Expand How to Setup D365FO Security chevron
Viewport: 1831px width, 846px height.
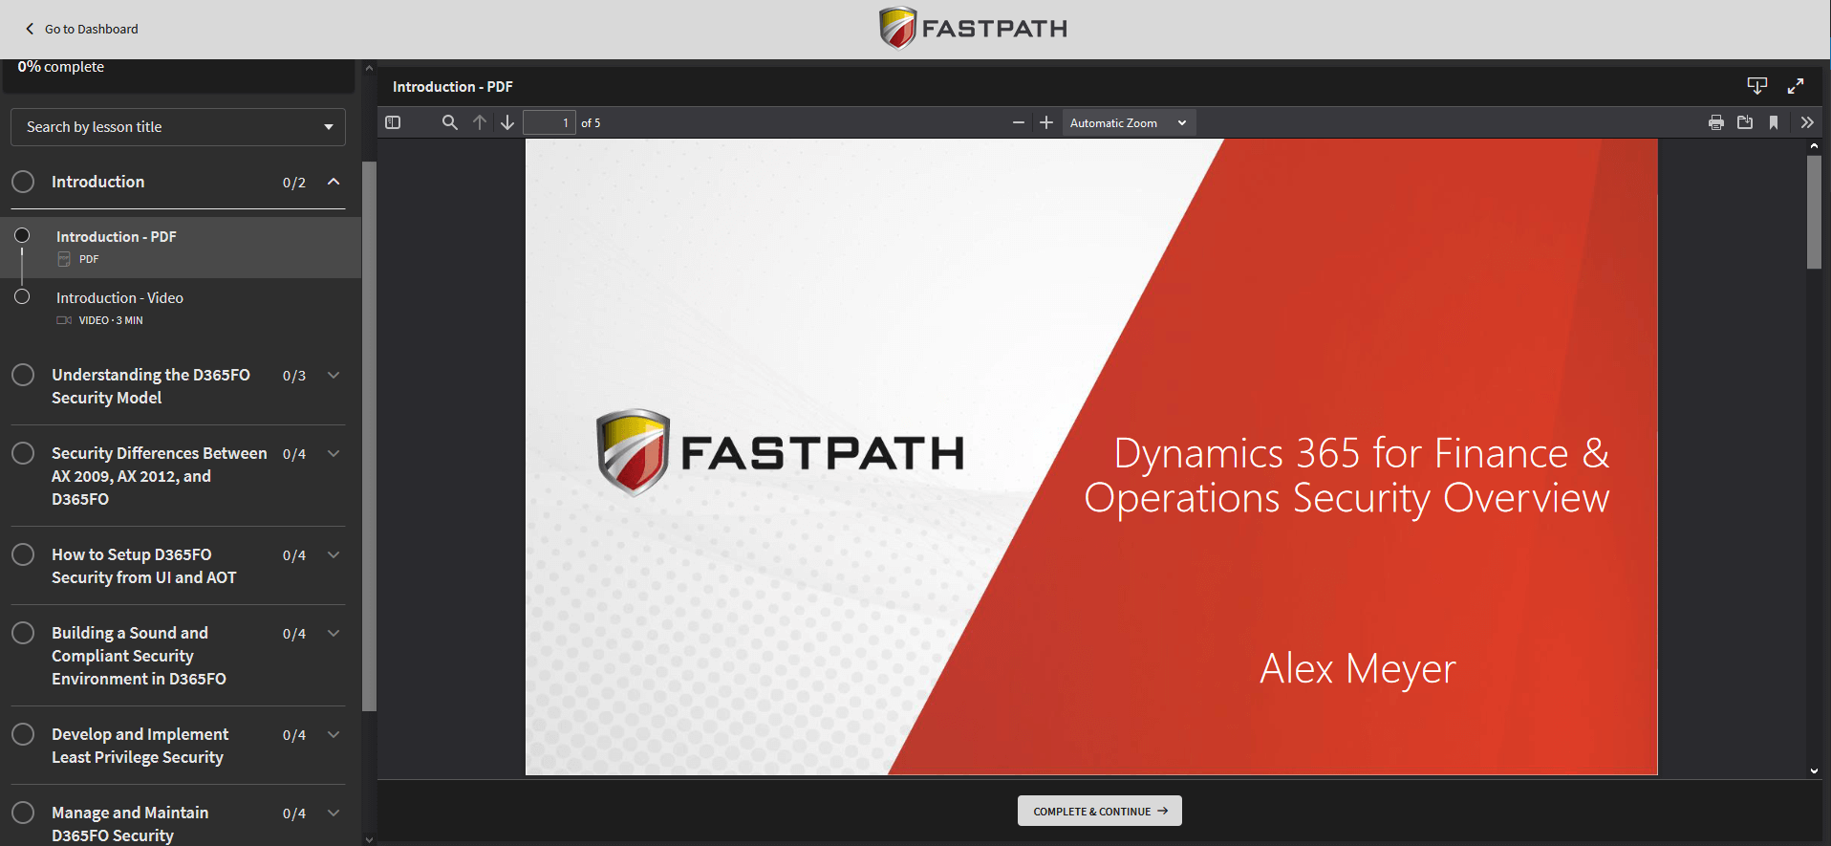[334, 554]
